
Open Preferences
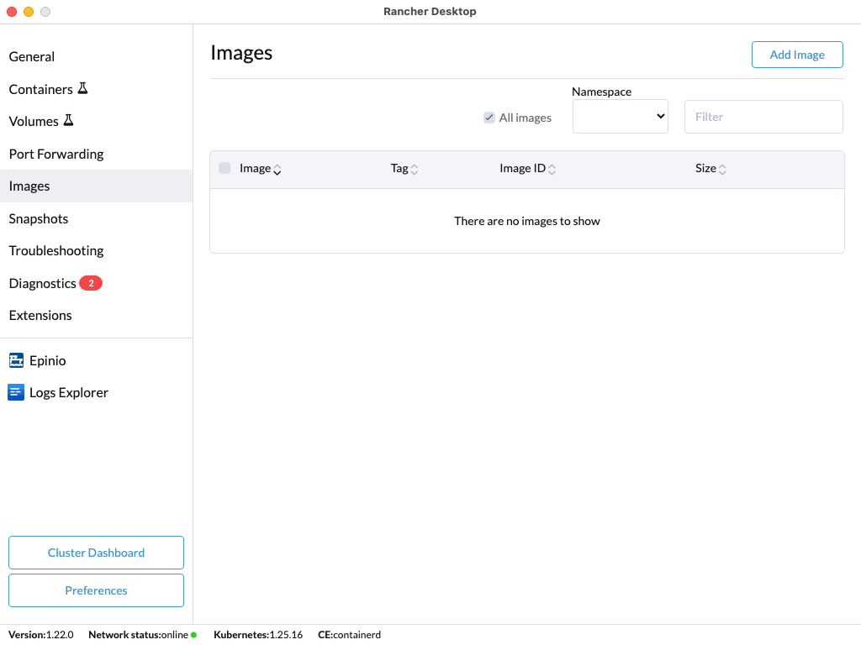96,590
